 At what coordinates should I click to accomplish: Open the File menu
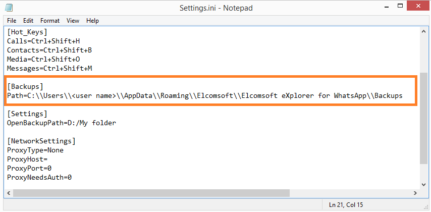[12, 21]
